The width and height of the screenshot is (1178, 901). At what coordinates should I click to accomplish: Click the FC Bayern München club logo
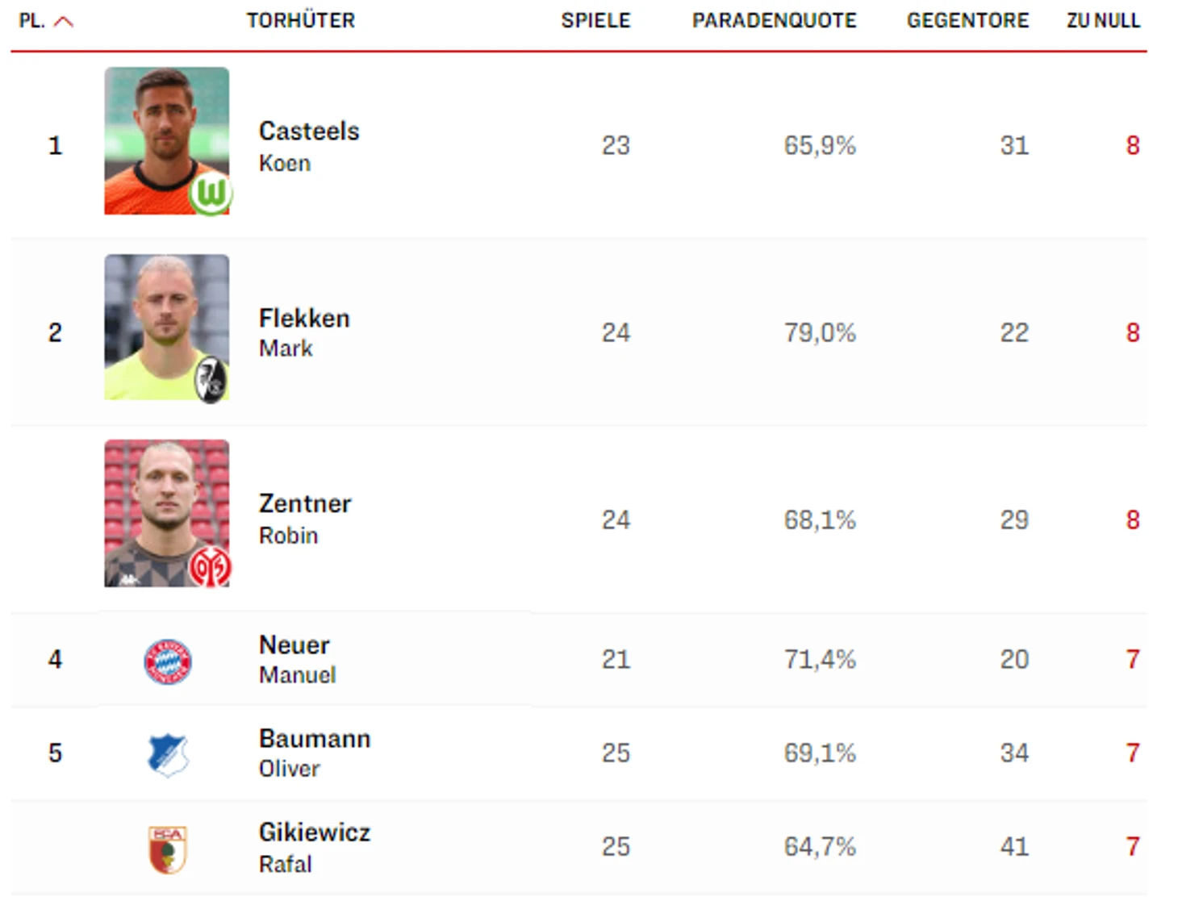(168, 661)
